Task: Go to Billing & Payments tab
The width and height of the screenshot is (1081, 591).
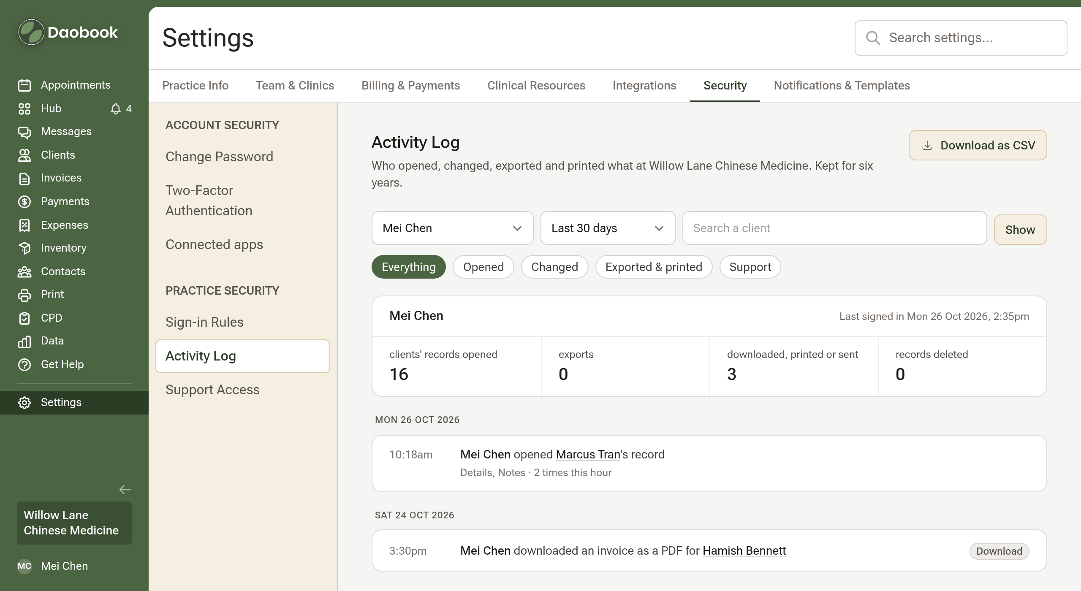Action: [410, 86]
